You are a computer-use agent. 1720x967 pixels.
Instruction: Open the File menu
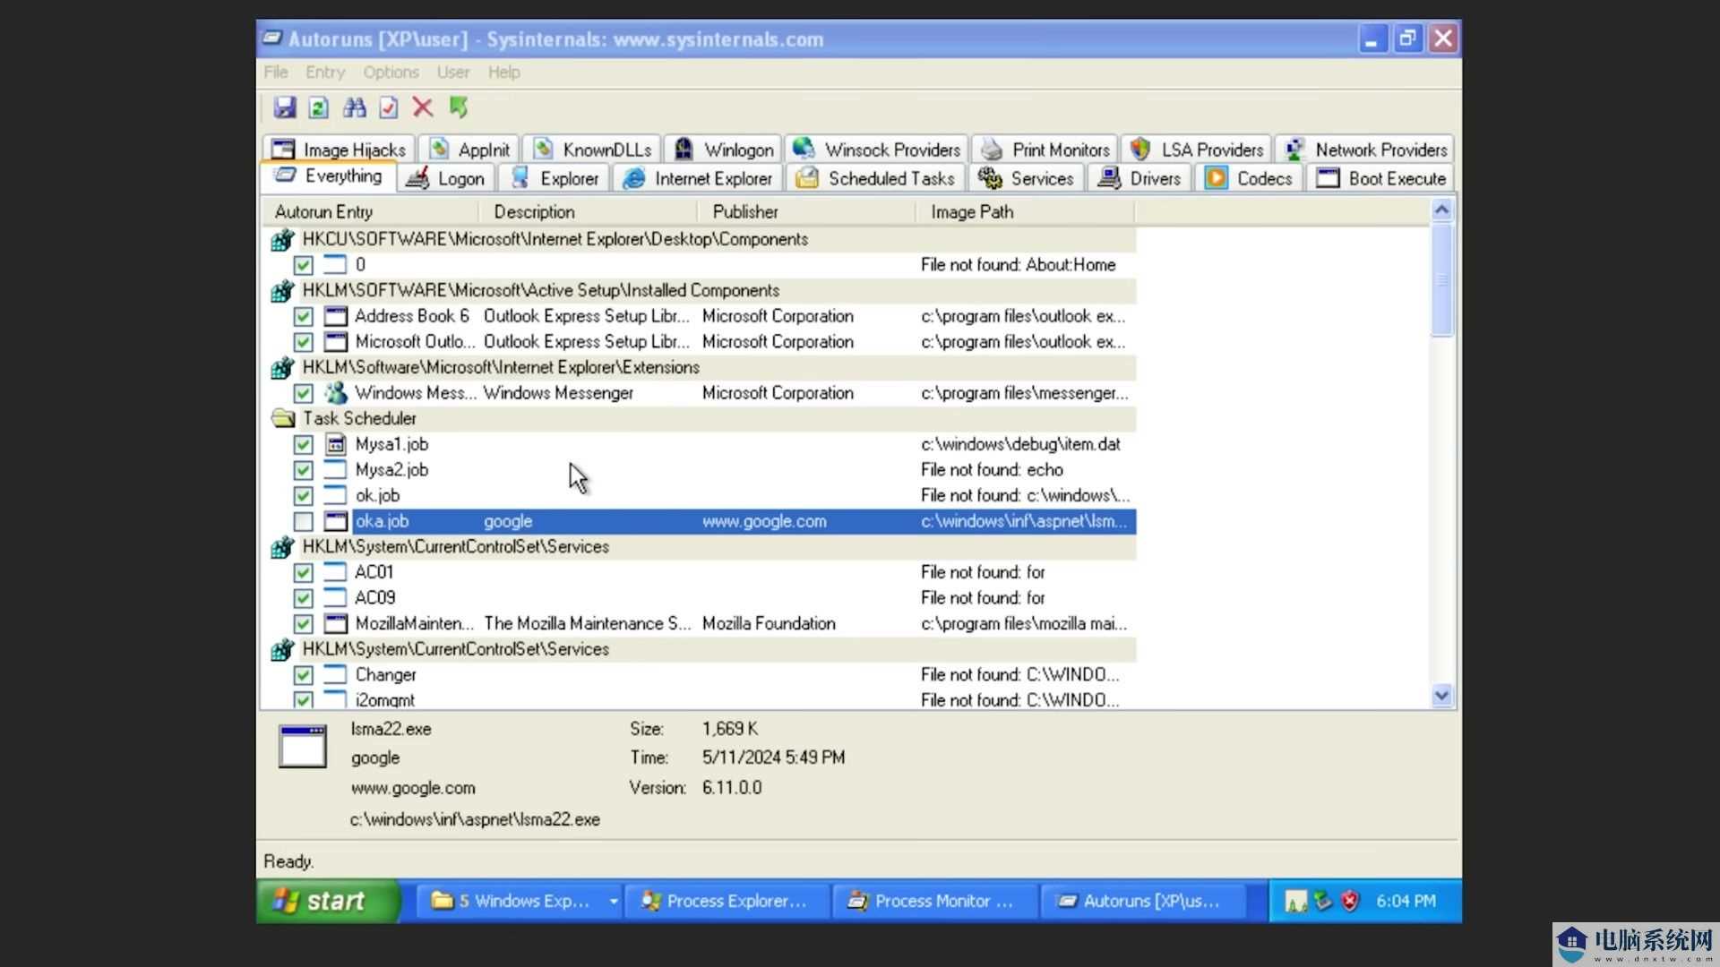tap(276, 72)
